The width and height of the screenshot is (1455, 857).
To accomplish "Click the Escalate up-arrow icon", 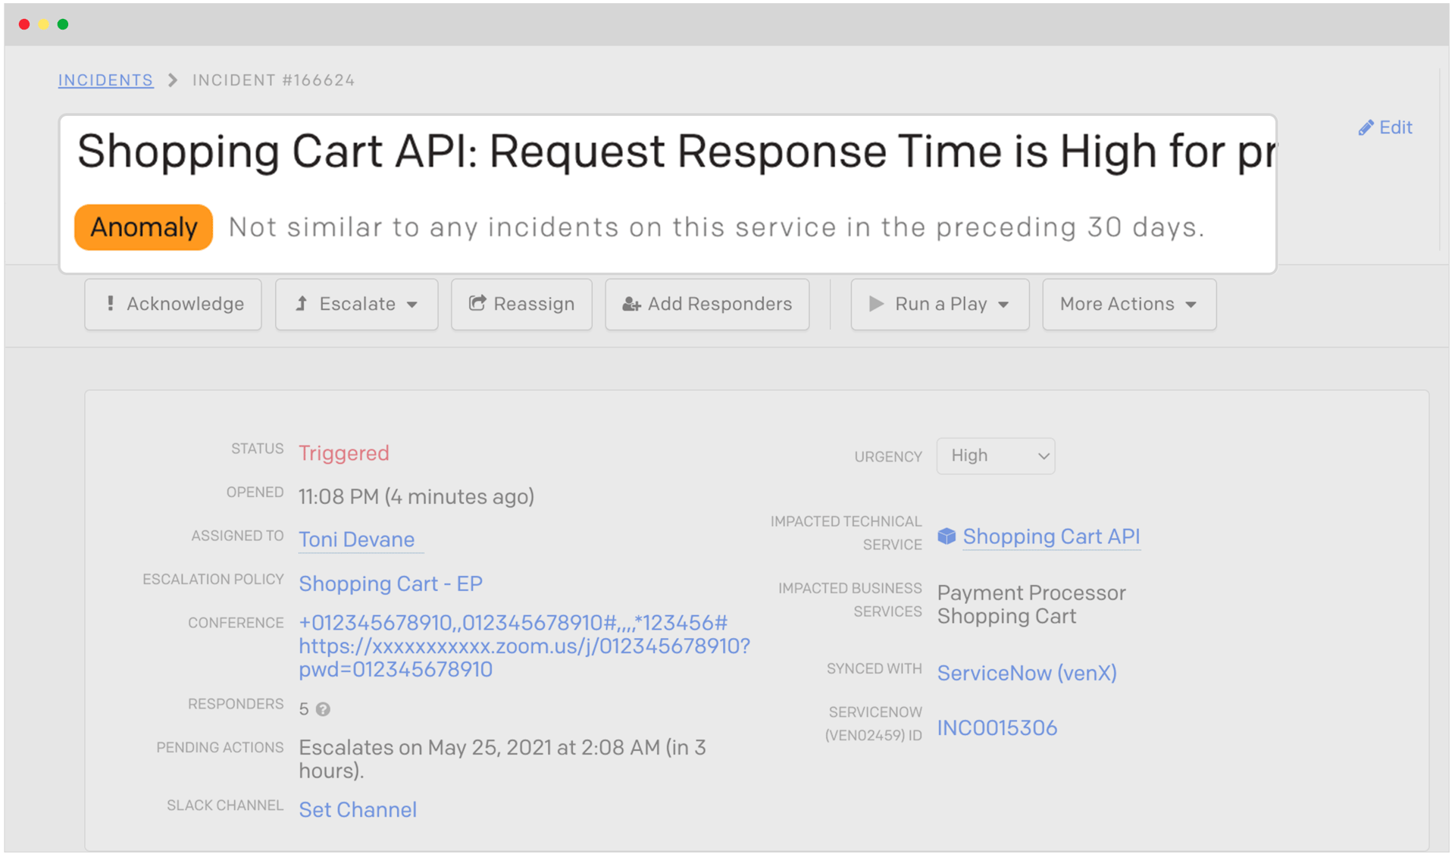I will tap(302, 304).
